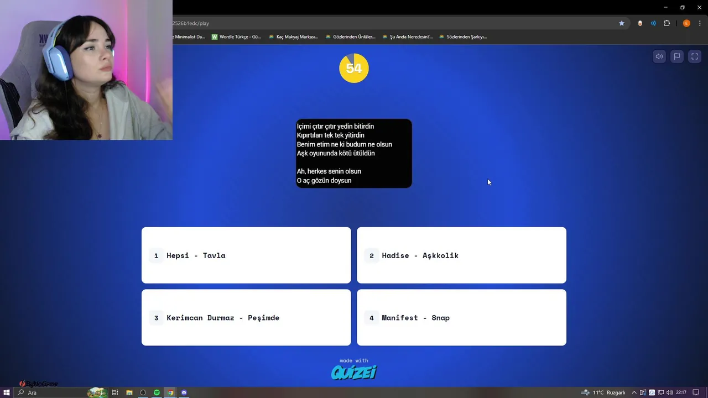Minimize the Chrome window
The height and width of the screenshot is (398, 708).
click(665, 7)
